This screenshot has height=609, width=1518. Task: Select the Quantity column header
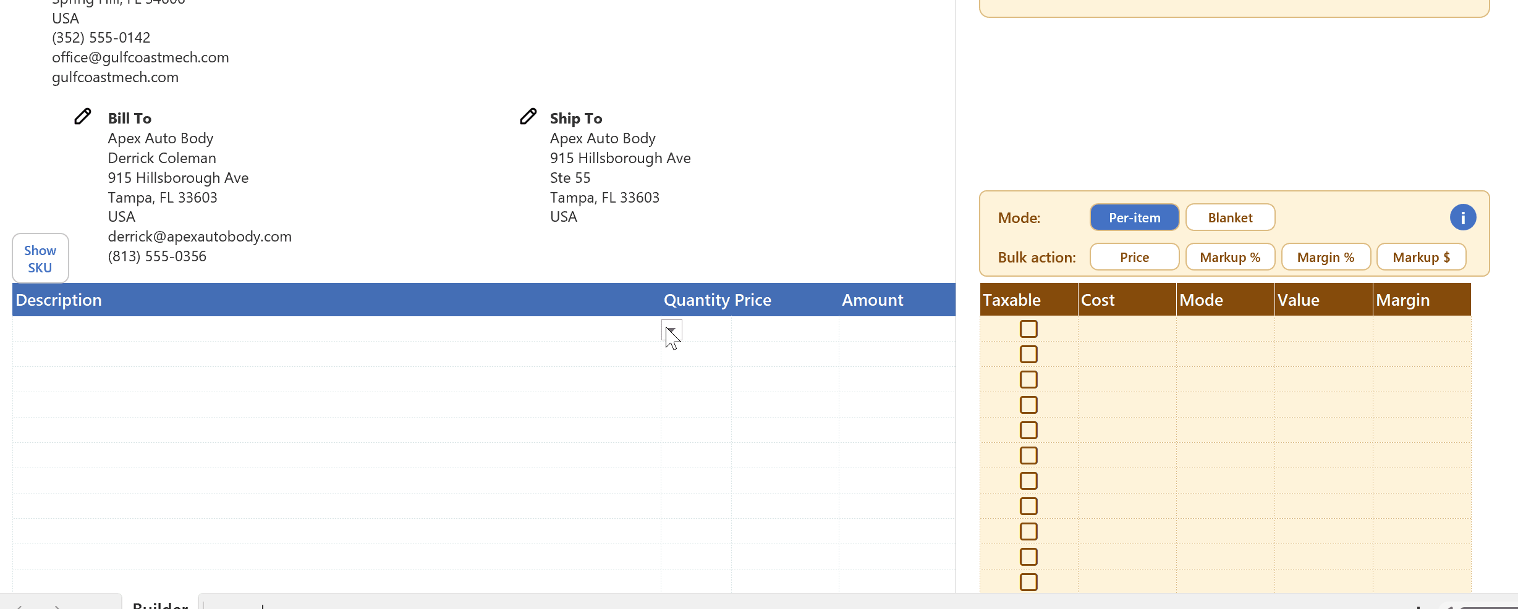point(697,300)
